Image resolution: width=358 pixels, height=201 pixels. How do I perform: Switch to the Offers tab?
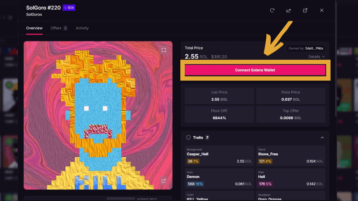[x=59, y=28]
